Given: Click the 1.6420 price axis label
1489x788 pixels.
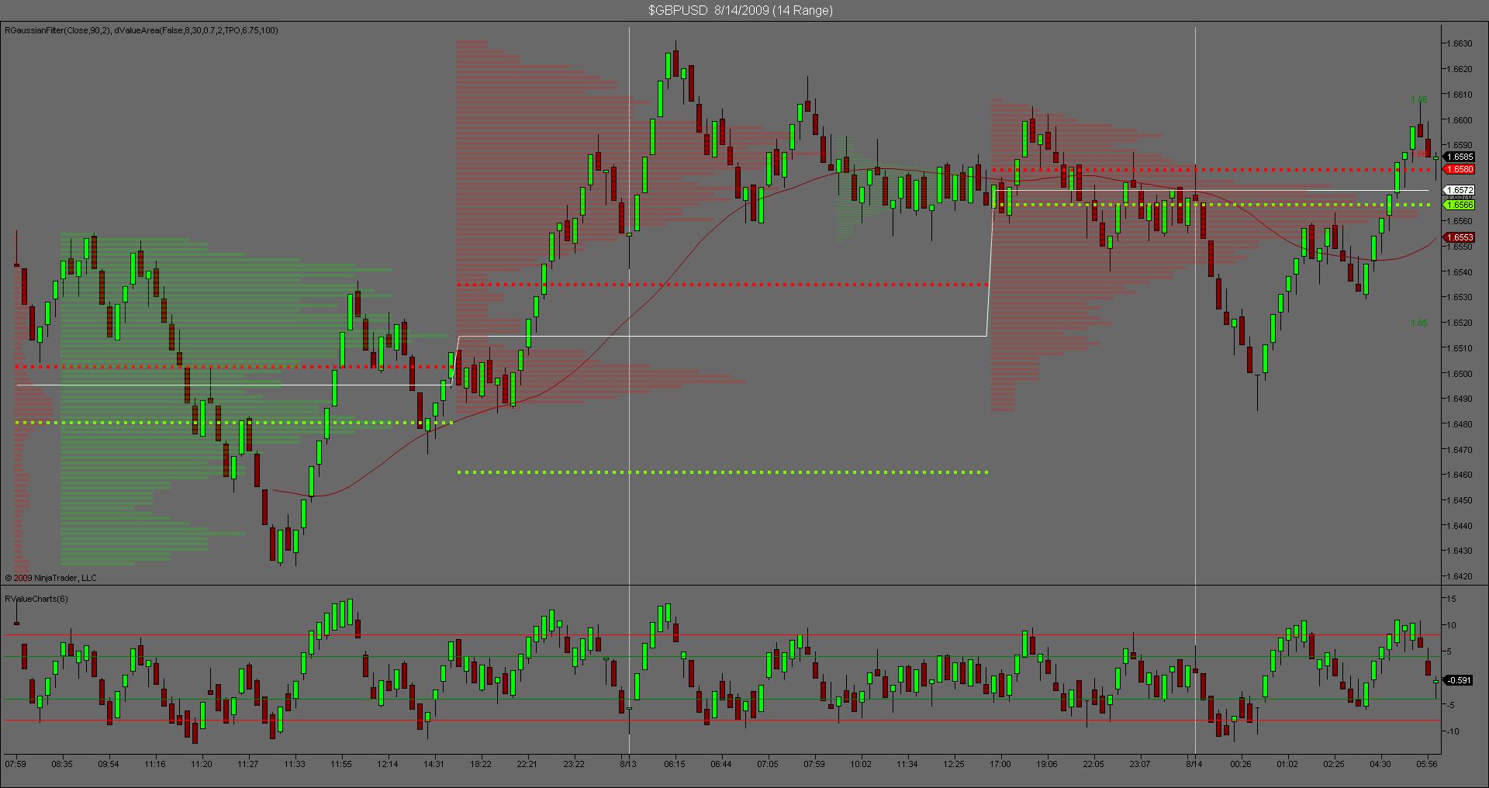Looking at the screenshot, I should 1460,576.
